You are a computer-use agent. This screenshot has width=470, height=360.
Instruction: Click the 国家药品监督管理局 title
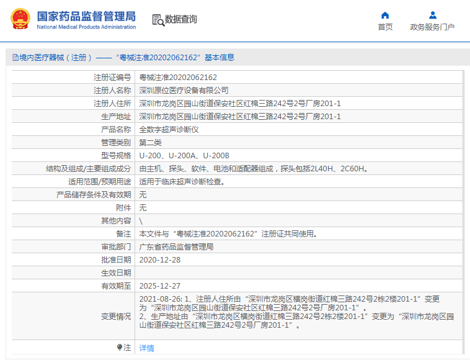86,16
